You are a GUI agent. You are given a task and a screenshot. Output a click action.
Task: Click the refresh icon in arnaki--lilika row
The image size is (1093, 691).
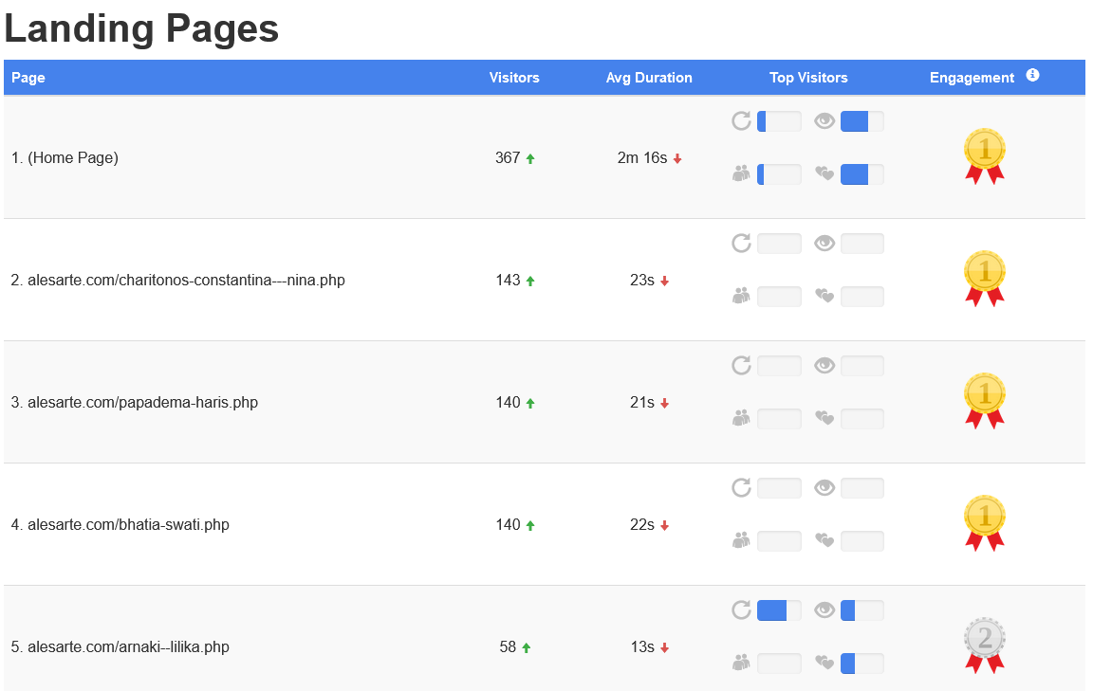741,610
